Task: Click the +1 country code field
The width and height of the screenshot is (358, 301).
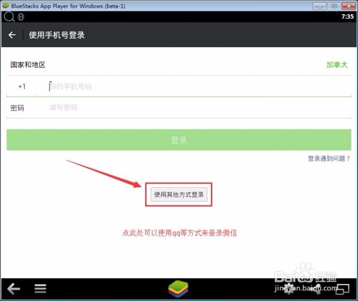Action: click(x=22, y=86)
